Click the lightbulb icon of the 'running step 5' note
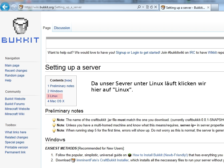 pos(54,130)
